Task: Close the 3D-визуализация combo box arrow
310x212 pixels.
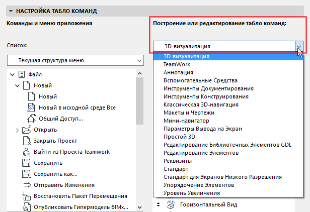Action: pos(300,47)
